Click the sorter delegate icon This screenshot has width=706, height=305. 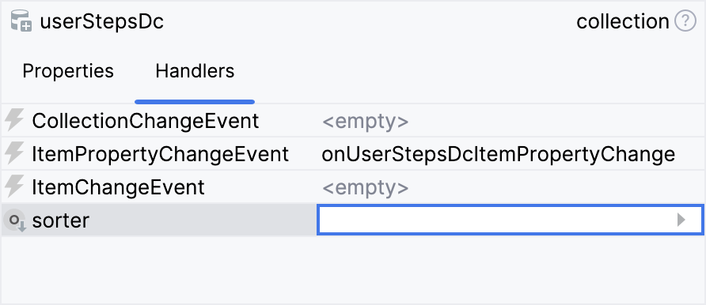click(15, 220)
